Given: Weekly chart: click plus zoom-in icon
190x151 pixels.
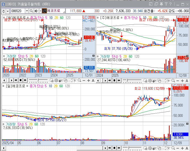Looking at the screenshot, I should tap(182, 81).
